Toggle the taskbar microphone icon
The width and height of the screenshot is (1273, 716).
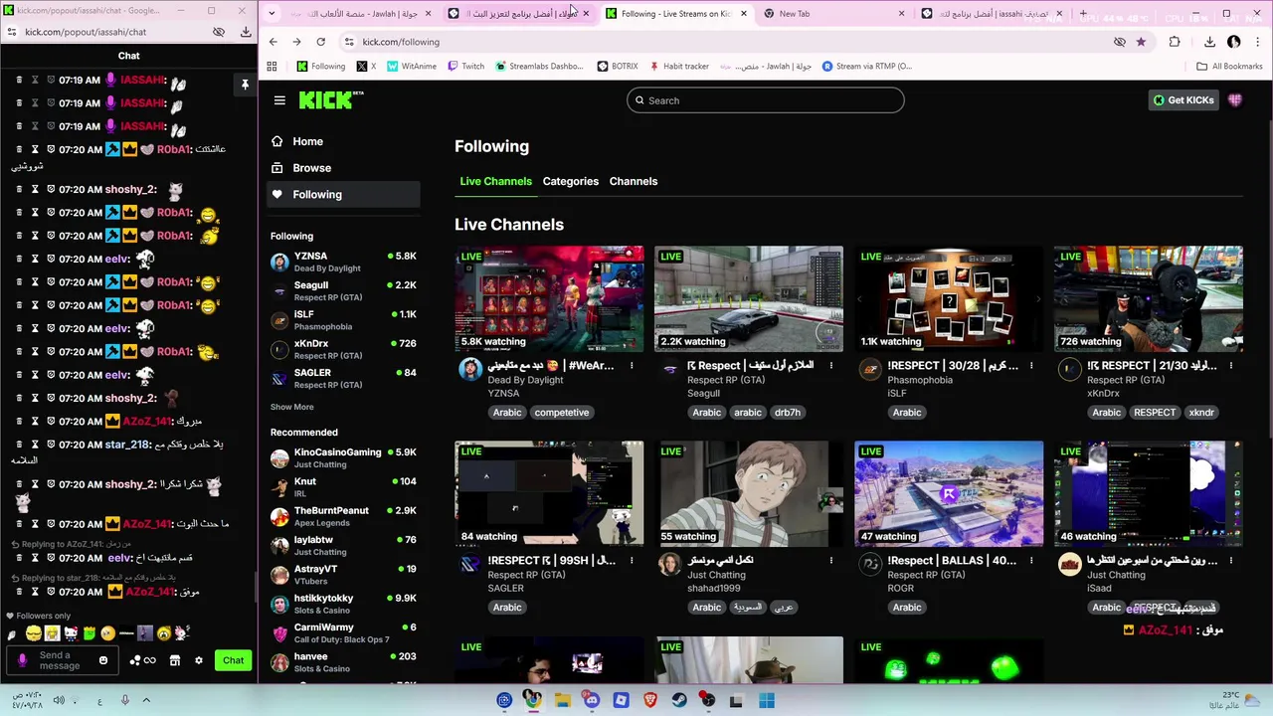(124, 700)
